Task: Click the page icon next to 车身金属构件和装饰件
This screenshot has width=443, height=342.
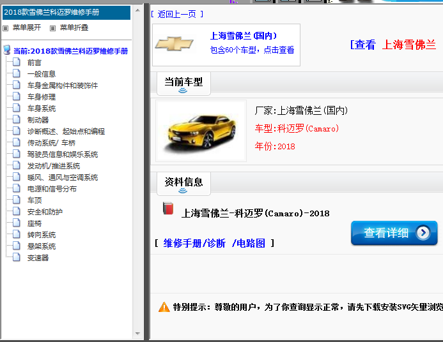Action: (17, 85)
